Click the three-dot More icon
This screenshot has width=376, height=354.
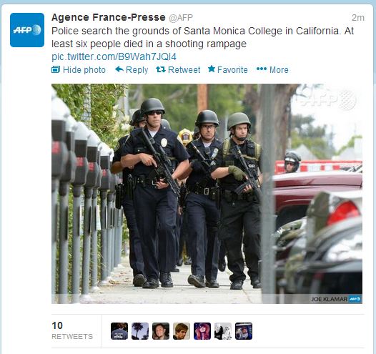pyautogui.click(x=262, y=69)
